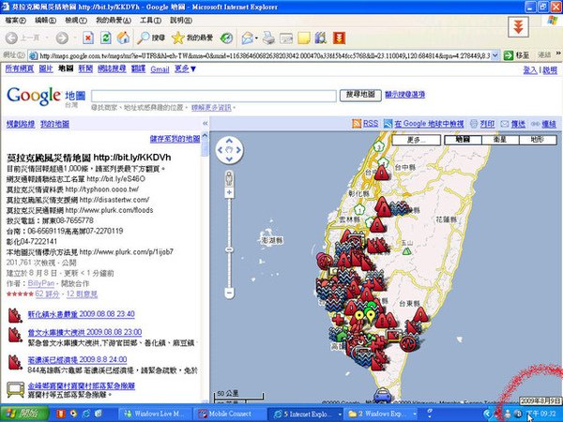Open the 更多... map layers dropdown
The image size is (563, 422).
(416, 140)
